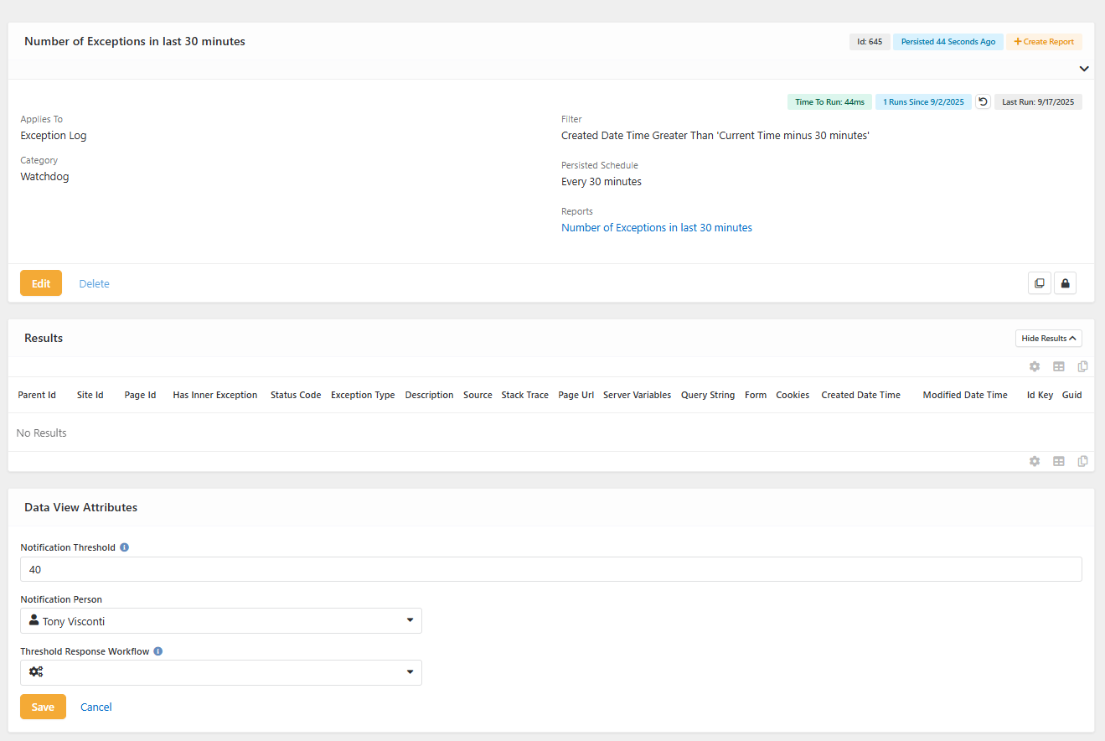The height and width of the screenshot is (741, 1105).
Task: Click Notification Threshold info icon
Action: pos(125,547)
